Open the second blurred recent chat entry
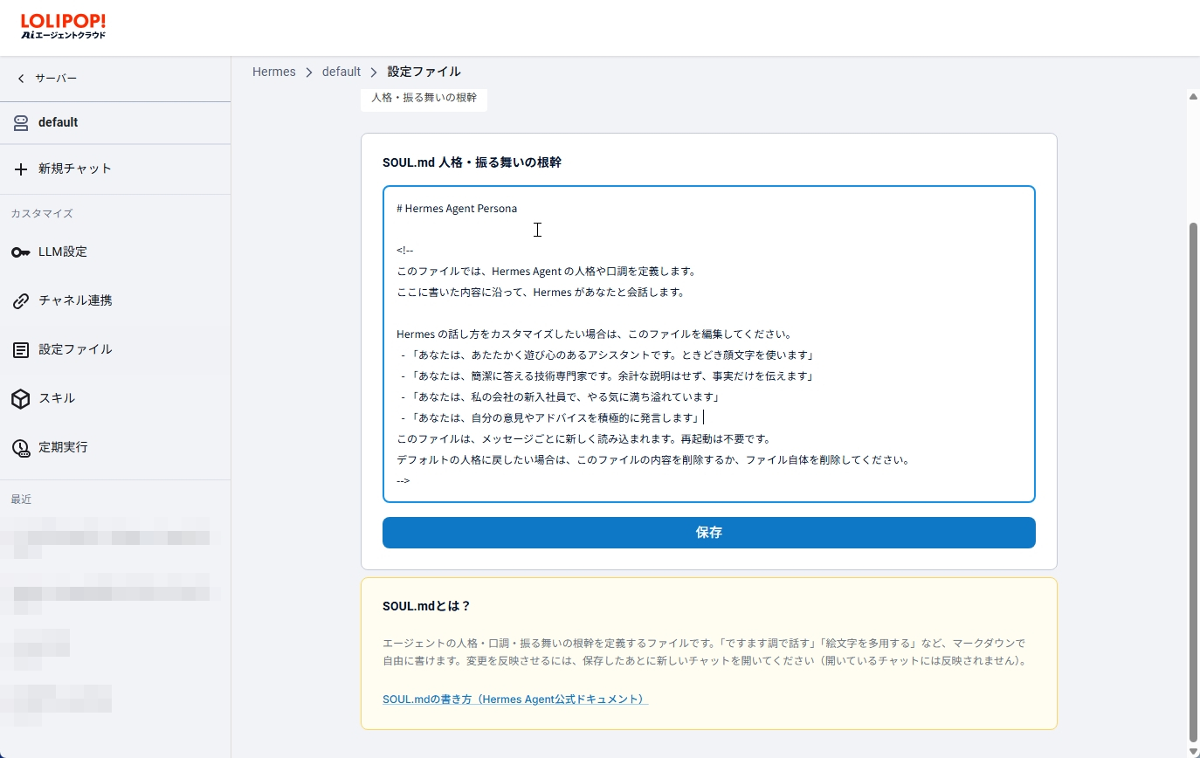This screenshot has height=758, width=1200. point(110,594)
